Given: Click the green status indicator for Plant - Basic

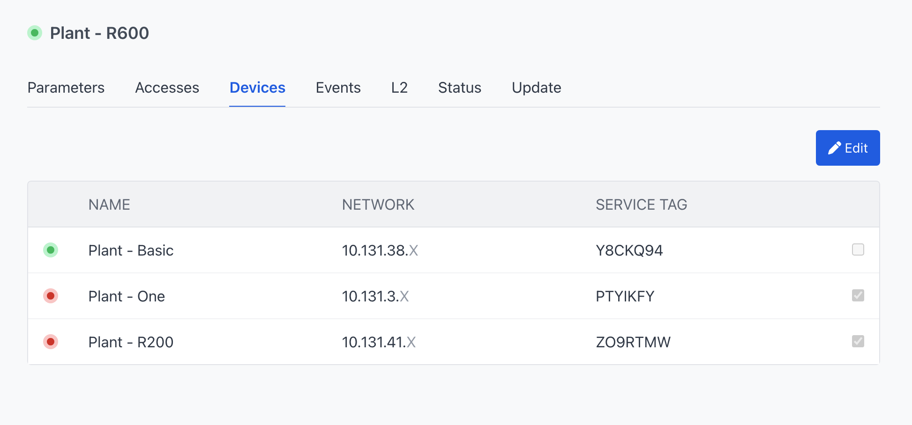Looking at the screenshot, I should click(x=51, y=250).
